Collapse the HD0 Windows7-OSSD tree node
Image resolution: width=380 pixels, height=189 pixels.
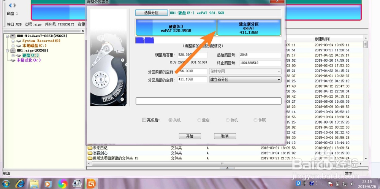[x=7, y=36]
